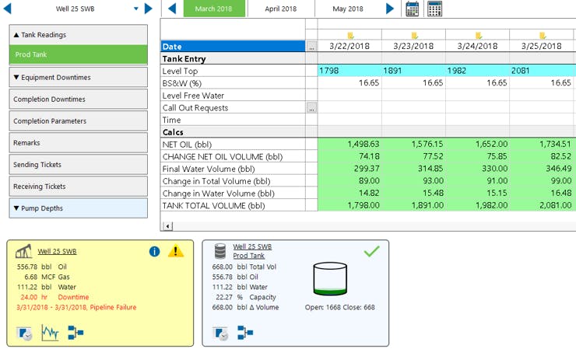Click the green checkmark on tank card
The image size is (576, 349).
[x=371, y=251]
